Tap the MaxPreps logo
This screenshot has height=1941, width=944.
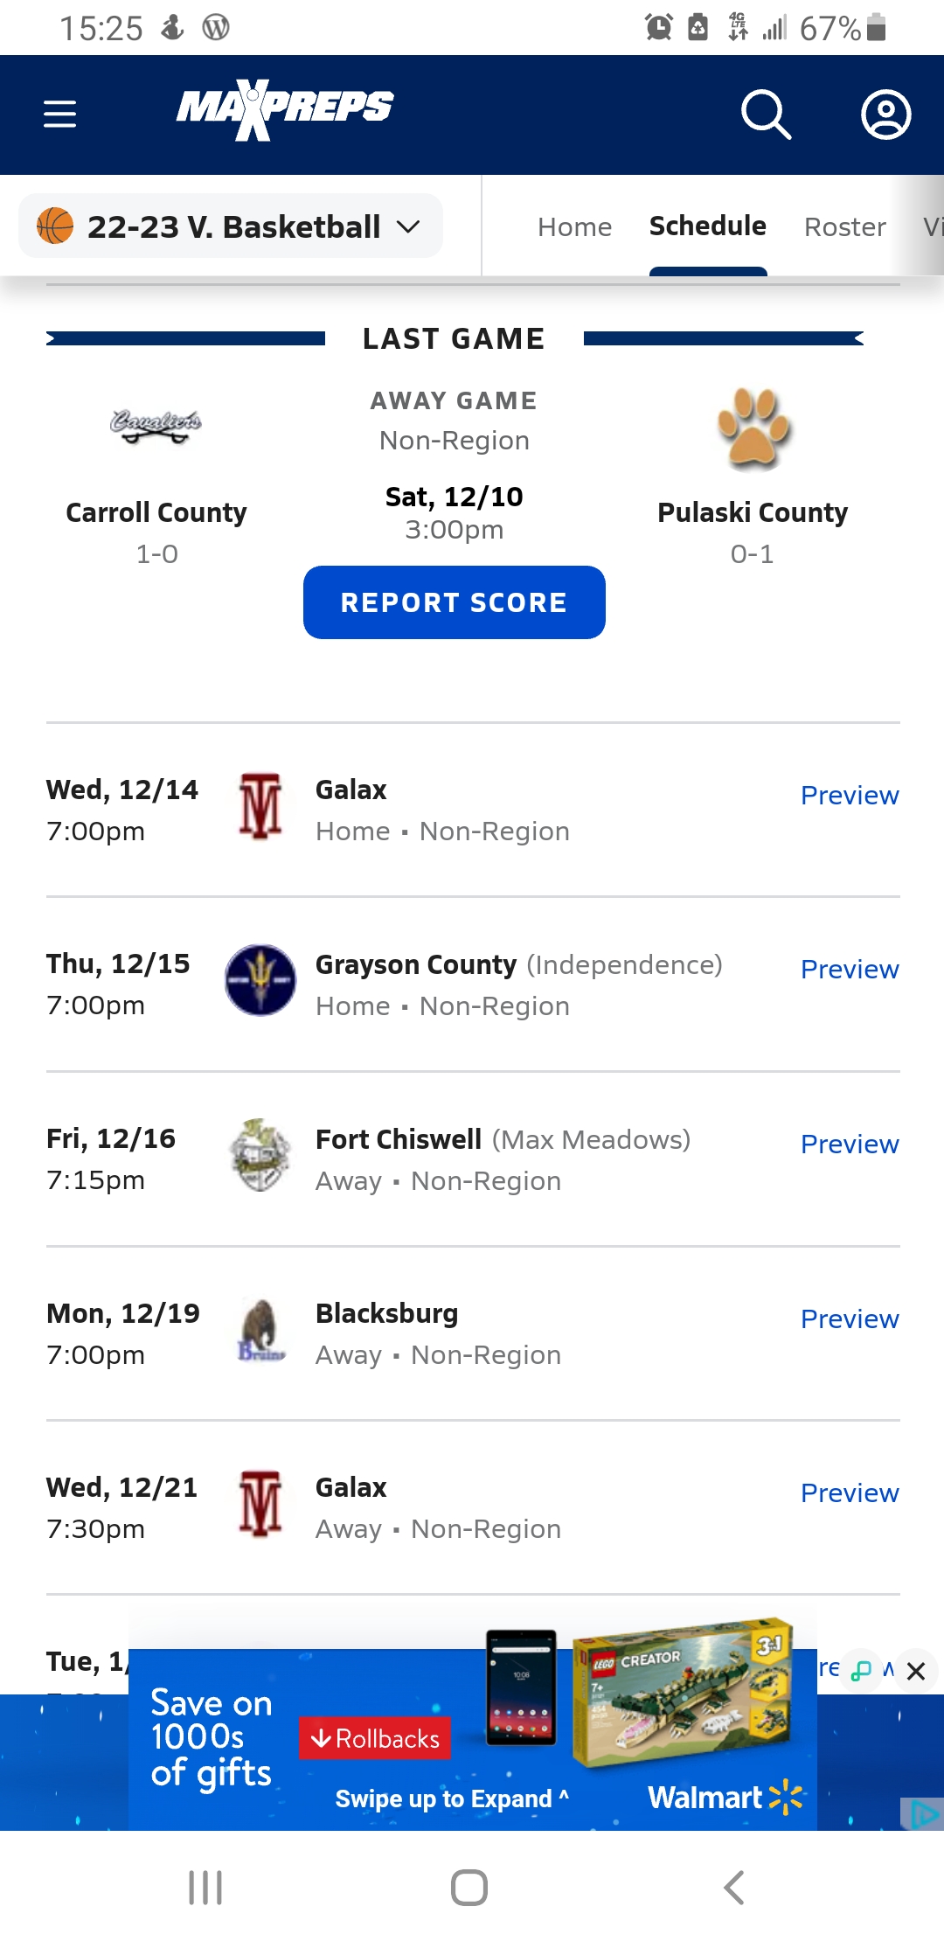tap(285, 109)
